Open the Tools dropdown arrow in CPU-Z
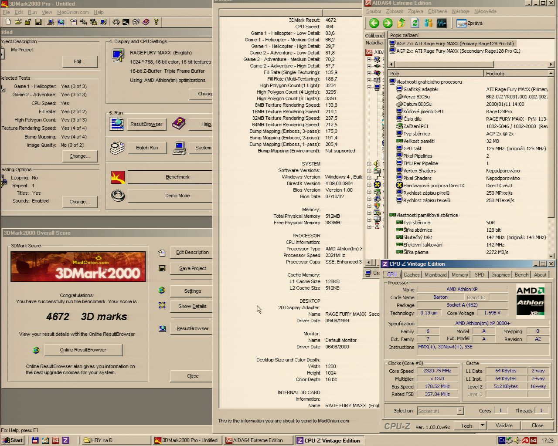Image resolution: width=558 pixels, height=446 pixels. pyautogui.click(x=482, y=426)
